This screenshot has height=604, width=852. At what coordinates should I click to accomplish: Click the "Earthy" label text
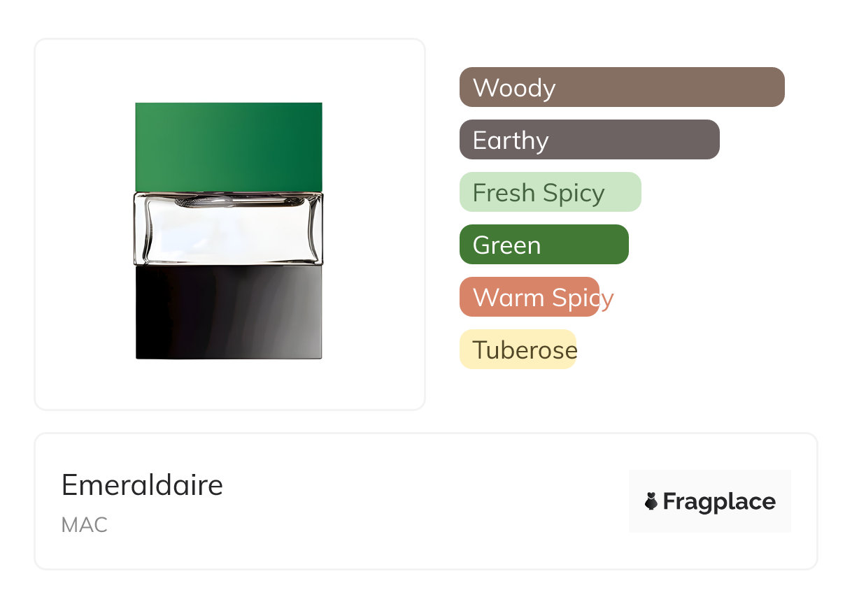[x=511, y=141]
